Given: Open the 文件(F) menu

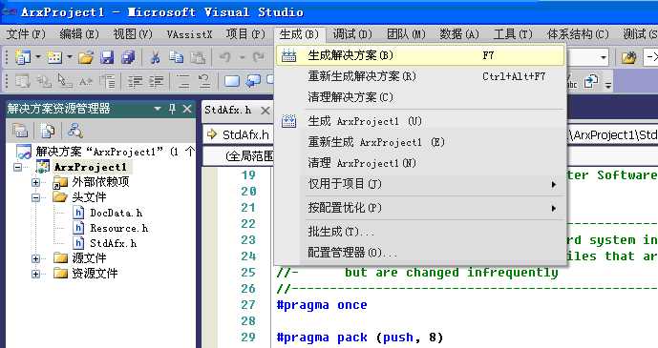Looking at the screenshot, I should (26, 34).
